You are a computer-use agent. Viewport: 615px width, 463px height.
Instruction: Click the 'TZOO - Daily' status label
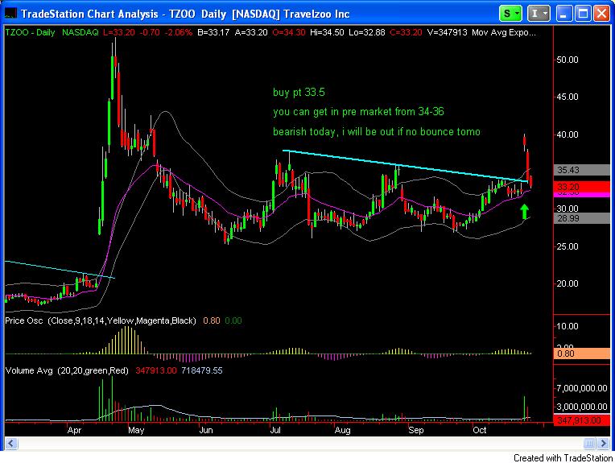click(30, 32)
